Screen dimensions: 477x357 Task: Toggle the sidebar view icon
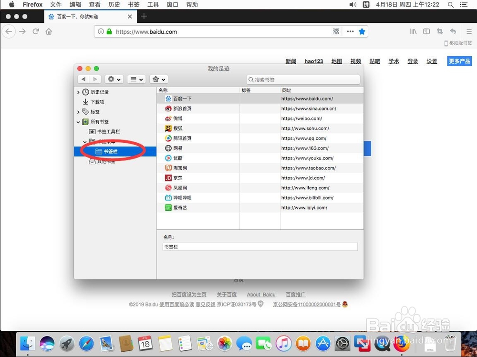[x=426, y=31]
